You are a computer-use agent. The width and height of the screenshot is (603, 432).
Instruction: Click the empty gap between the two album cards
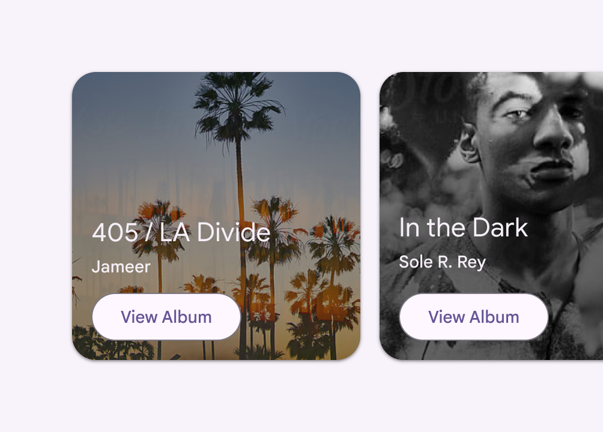pos(370,216)
